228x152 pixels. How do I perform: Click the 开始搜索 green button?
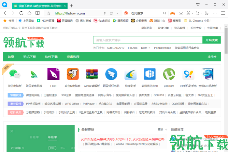[212, 40]
